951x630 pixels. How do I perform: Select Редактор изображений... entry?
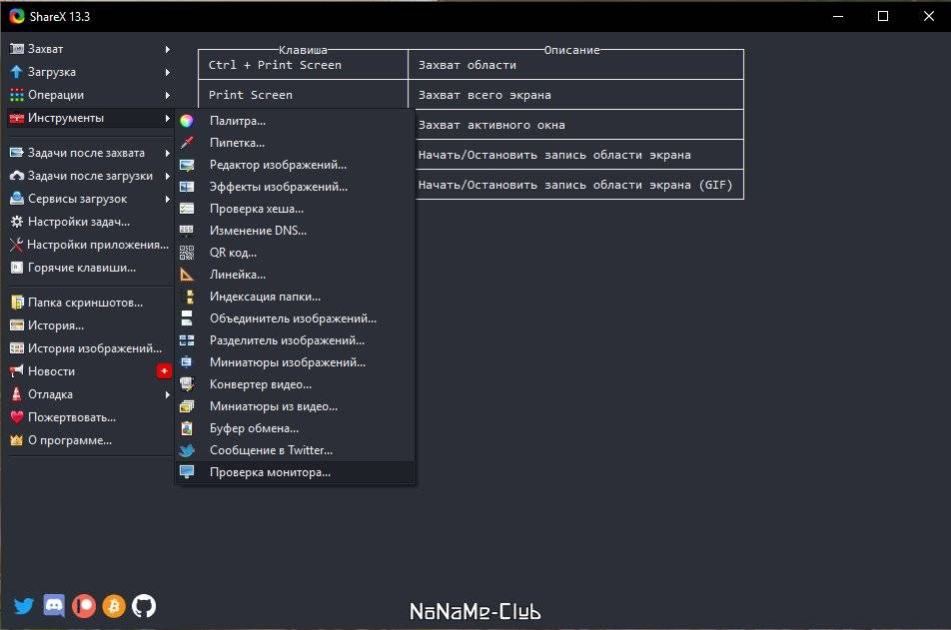point(295,165)
